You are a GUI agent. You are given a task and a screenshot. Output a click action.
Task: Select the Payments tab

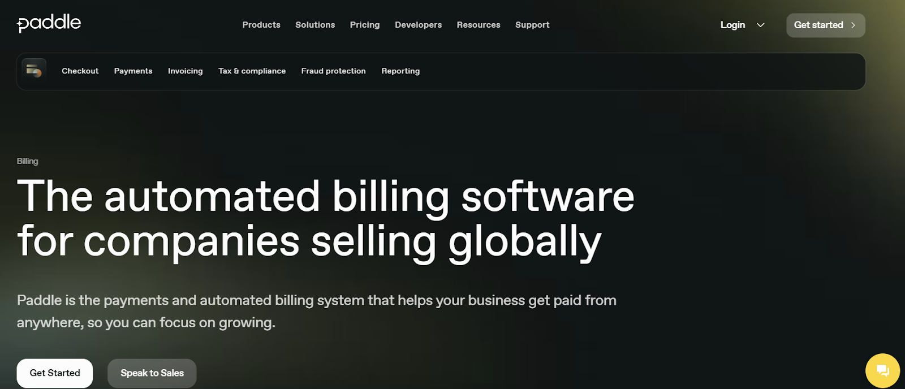click(x=133, y=71)
